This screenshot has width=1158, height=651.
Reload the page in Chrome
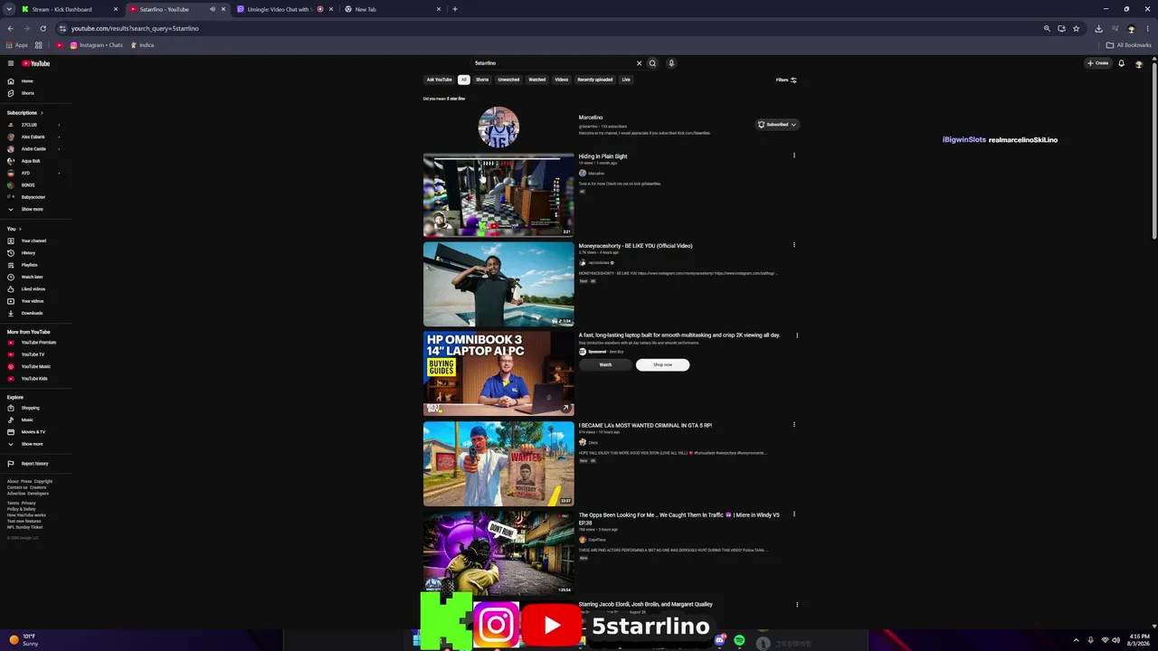(x=43, y=28)
